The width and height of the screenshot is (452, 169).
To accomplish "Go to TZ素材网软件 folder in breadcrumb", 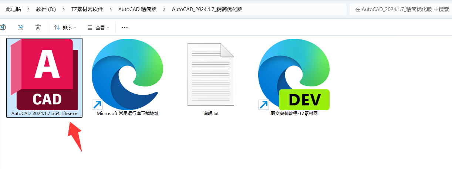I will point(87,9).
